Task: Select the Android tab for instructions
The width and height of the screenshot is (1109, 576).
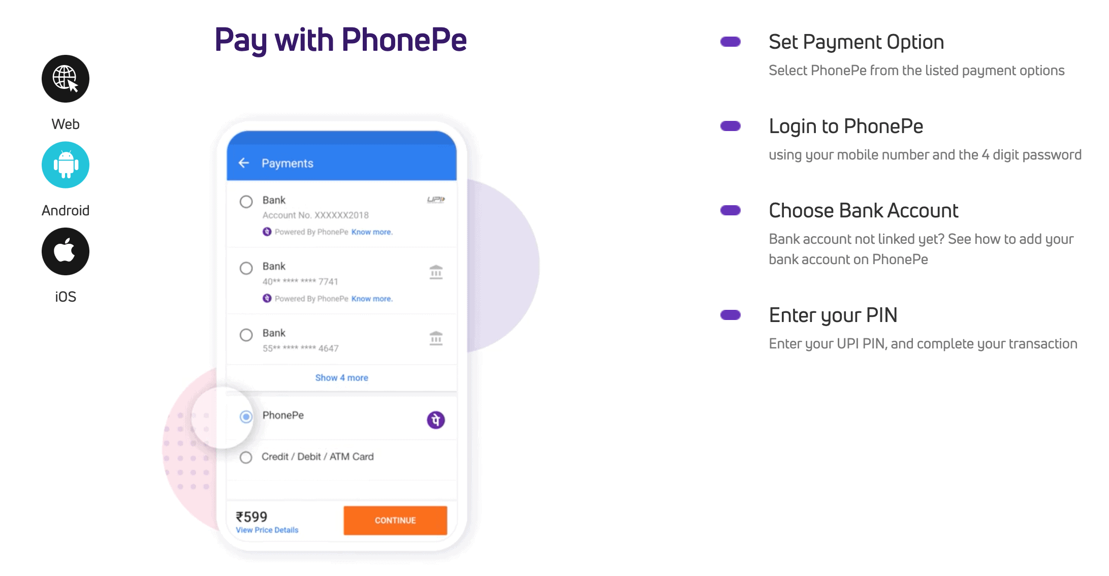Action: point(65,165)
